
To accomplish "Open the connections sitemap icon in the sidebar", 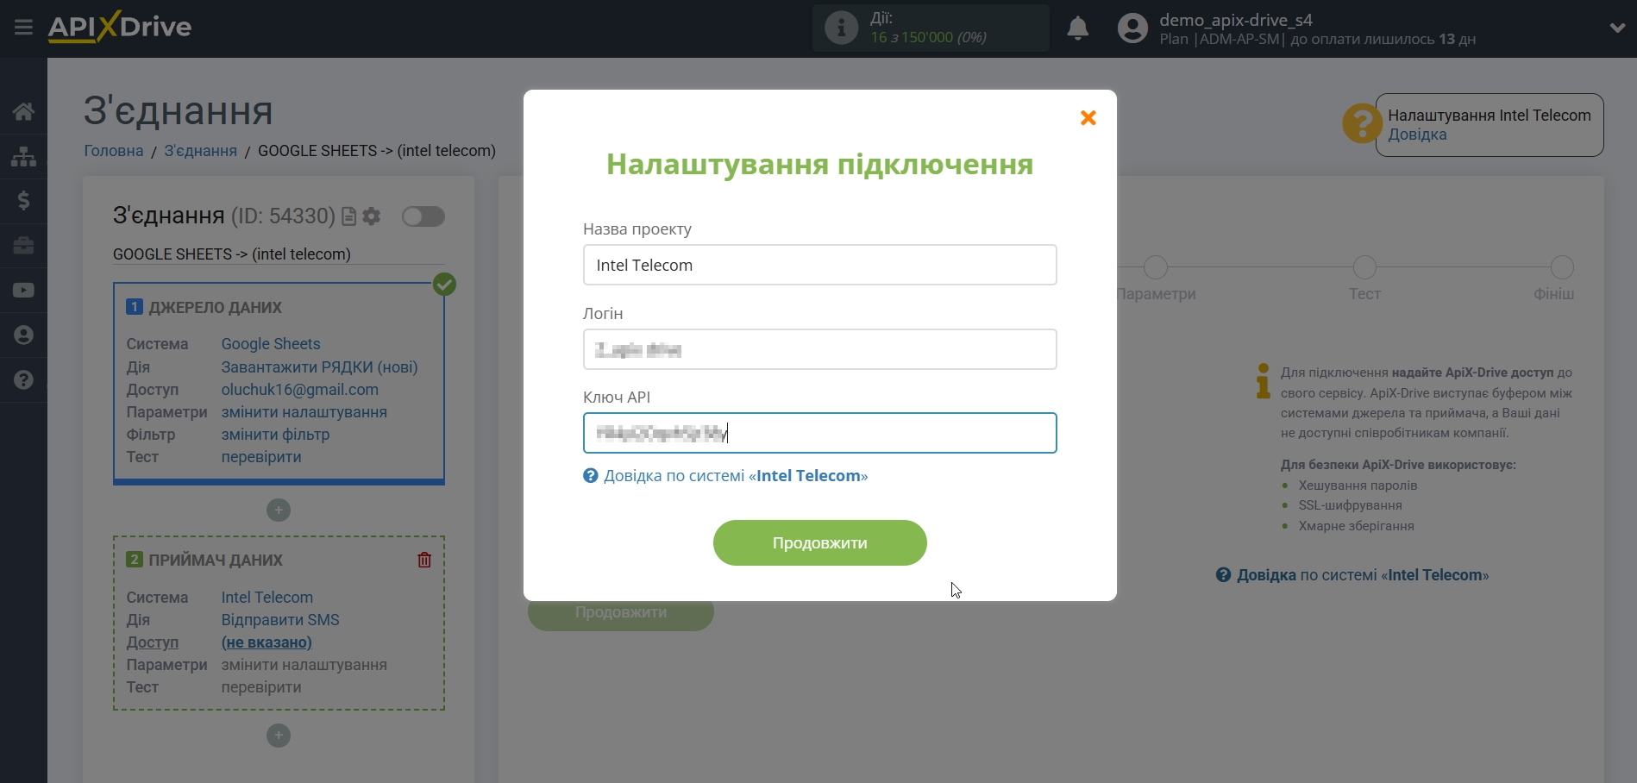I will (23, 156).
